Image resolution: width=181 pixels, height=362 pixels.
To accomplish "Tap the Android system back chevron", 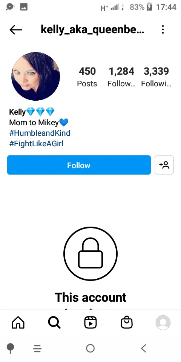I will [144, 348].
